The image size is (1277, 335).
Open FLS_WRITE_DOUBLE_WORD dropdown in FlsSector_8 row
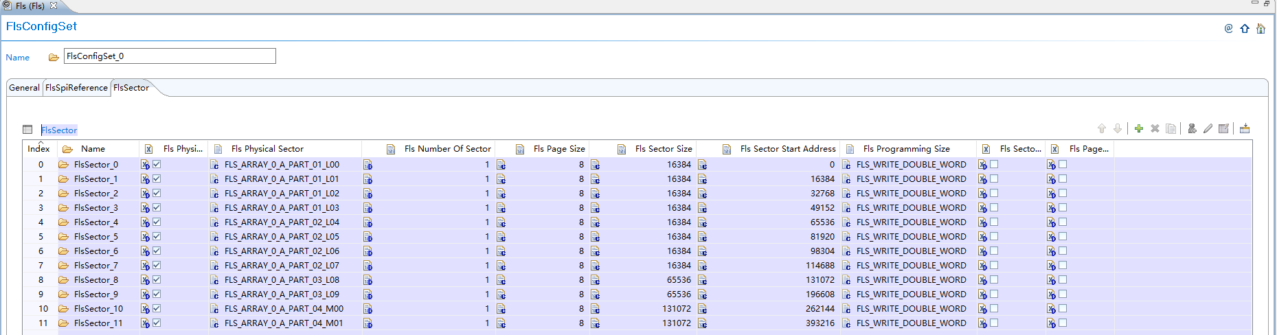pyautogui.click(x=911, y=280)
